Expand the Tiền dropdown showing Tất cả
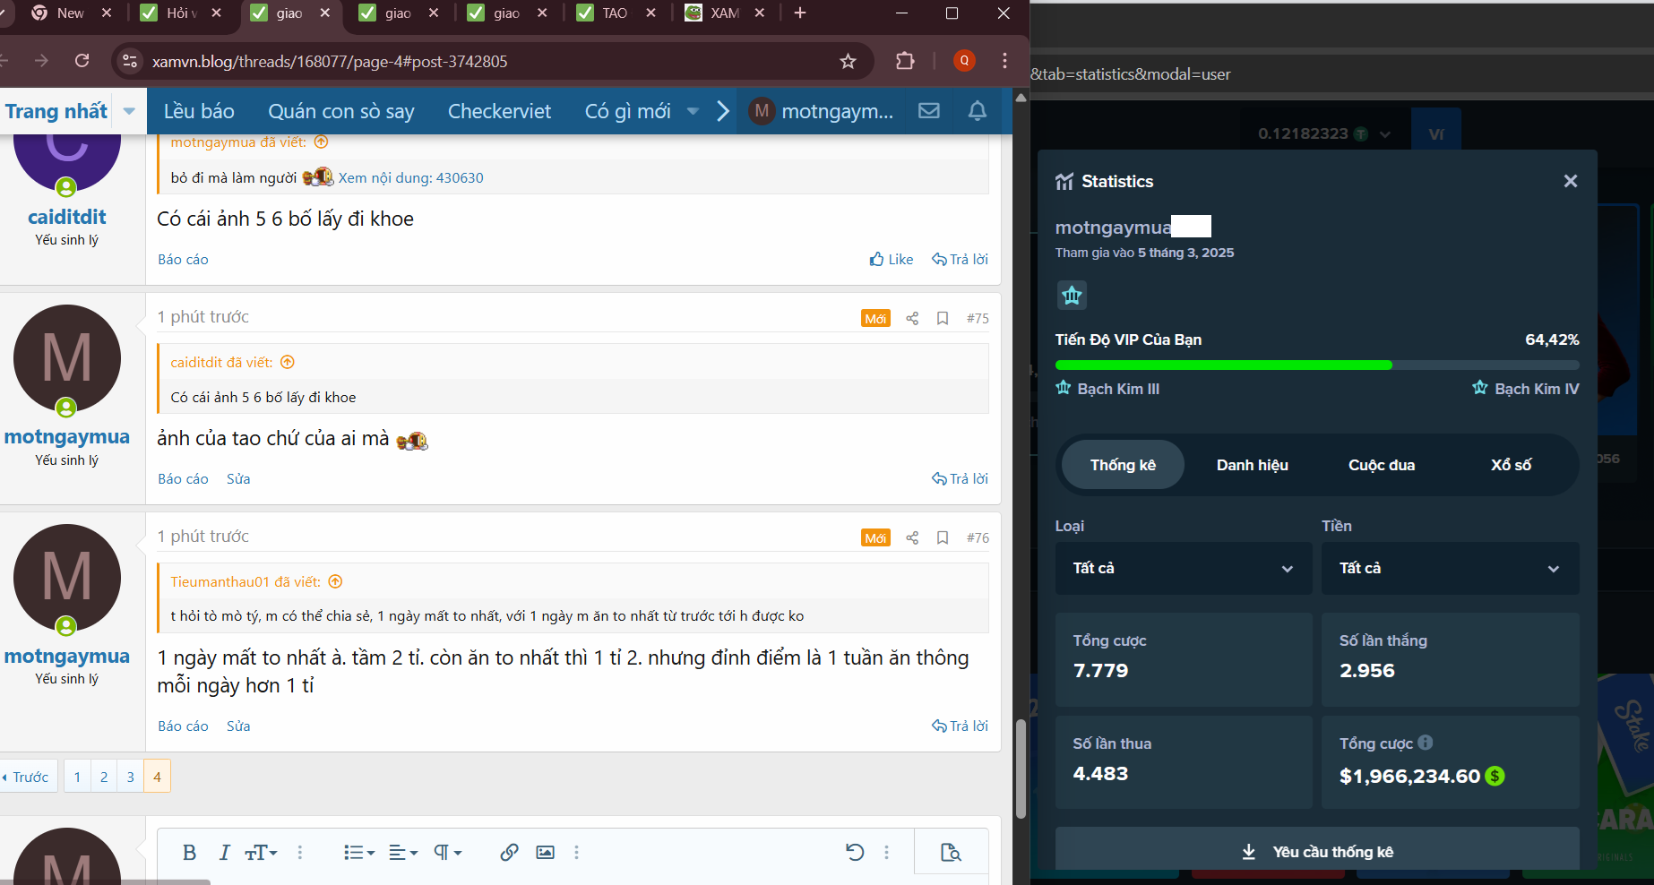1654x885 pixels. pyautogui.click(x=1449, y=568)
